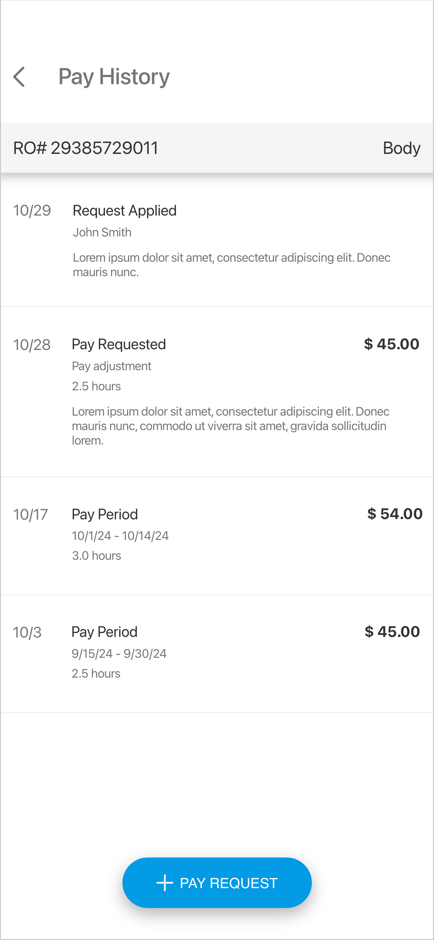
Task: Select the 10/3 date label
Action: [x=27, y=633]
